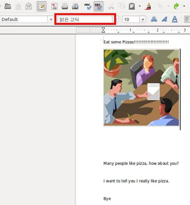Open the Default paragraph style dropdown

(51, 19)
